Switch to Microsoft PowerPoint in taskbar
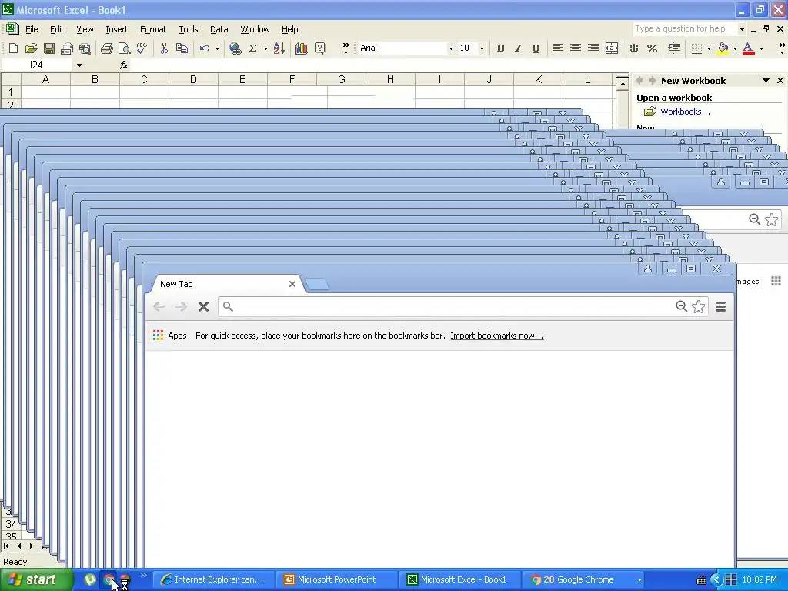 tap(336, 579)
